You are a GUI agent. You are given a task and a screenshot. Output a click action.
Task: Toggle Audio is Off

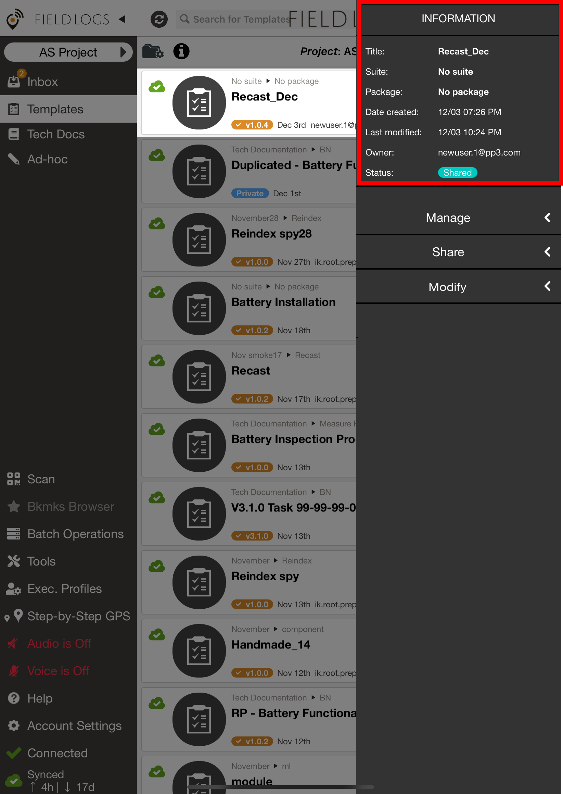59,644
